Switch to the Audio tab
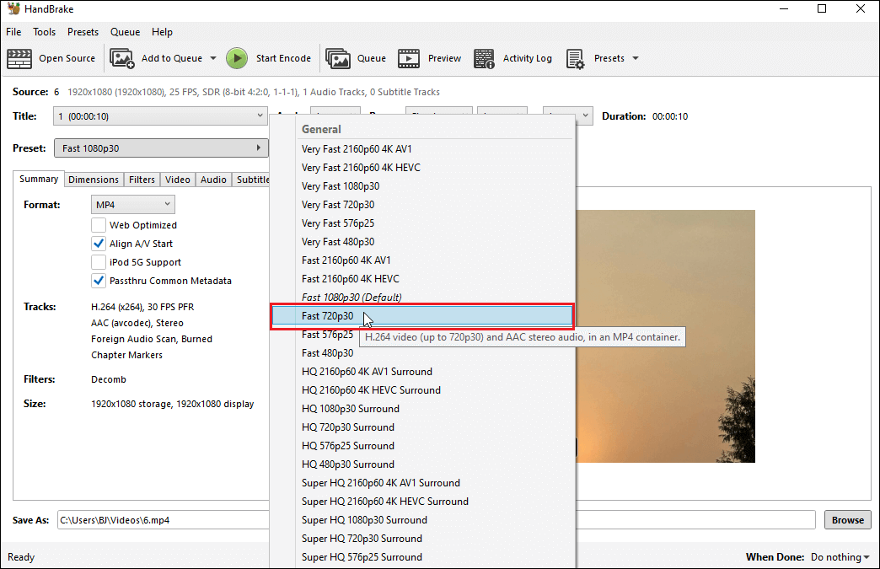This screenshot has width=880, height=569. tap(213, 180)
